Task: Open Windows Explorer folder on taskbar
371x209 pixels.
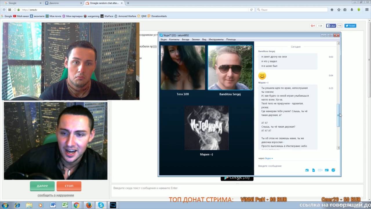Action: click(29, 205)
